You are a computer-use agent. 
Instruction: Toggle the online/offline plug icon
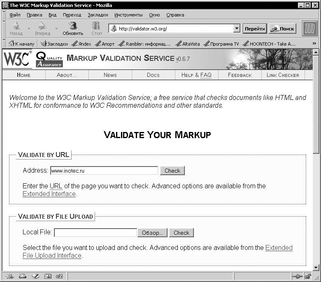point(297,276)
